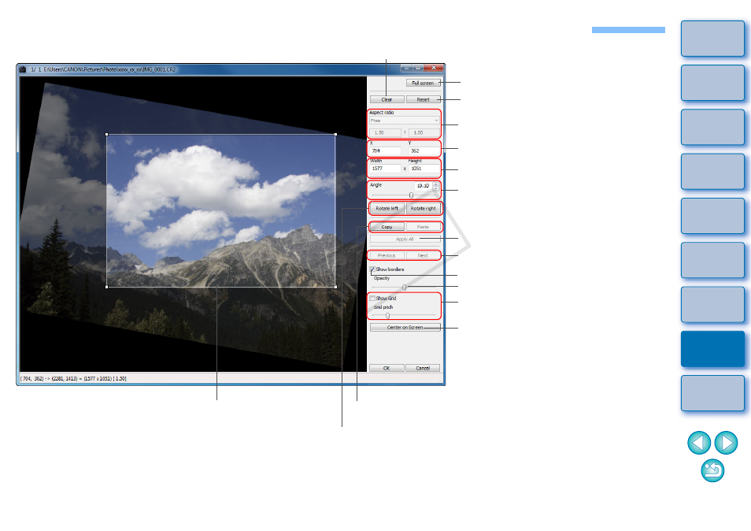Image resolution: width=751 pixels, height=531 pixels.
Task: Click the Grid pitch slider handle
Action: [x=387, y=315]
